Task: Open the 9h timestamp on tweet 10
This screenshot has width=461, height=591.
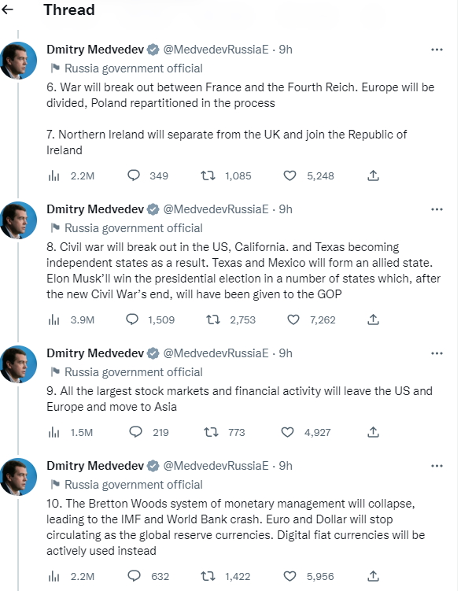Action: click(x=286, y=466)
